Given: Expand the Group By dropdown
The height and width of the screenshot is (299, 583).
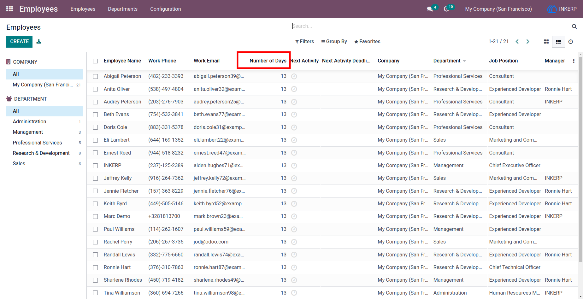Looking at the screenshot, I should coord(334,42).
